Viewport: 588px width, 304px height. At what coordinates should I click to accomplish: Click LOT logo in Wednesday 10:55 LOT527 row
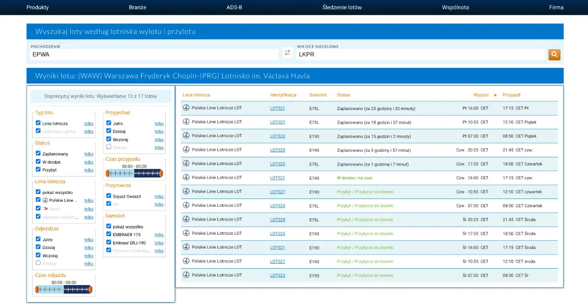pos(186,261)
